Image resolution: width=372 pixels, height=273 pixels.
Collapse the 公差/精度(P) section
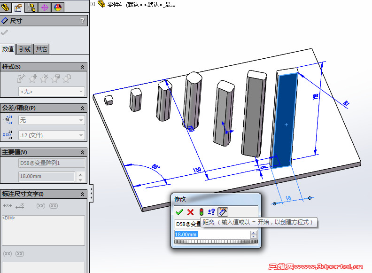[82, 108]
